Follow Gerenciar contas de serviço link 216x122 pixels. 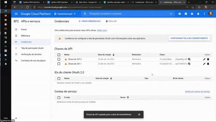197,91
